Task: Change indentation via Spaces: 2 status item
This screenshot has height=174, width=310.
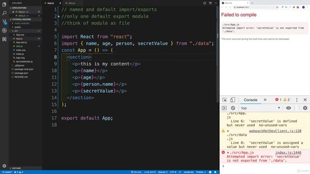Action: (163, 172)
